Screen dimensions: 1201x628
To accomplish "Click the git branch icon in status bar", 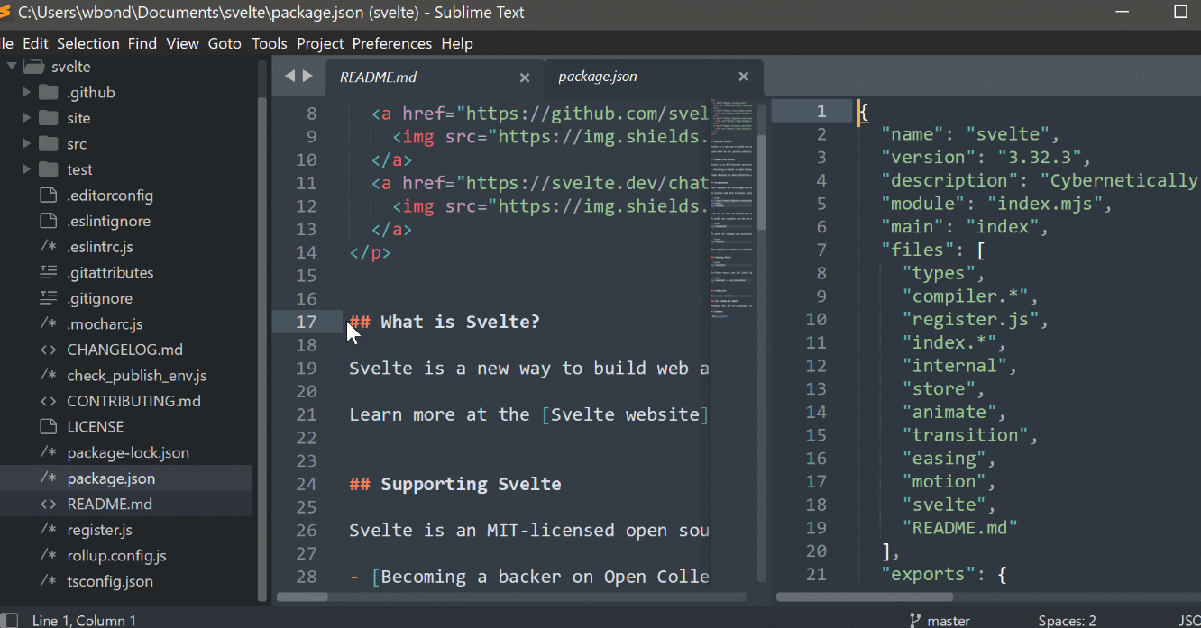I will (915, 620).
